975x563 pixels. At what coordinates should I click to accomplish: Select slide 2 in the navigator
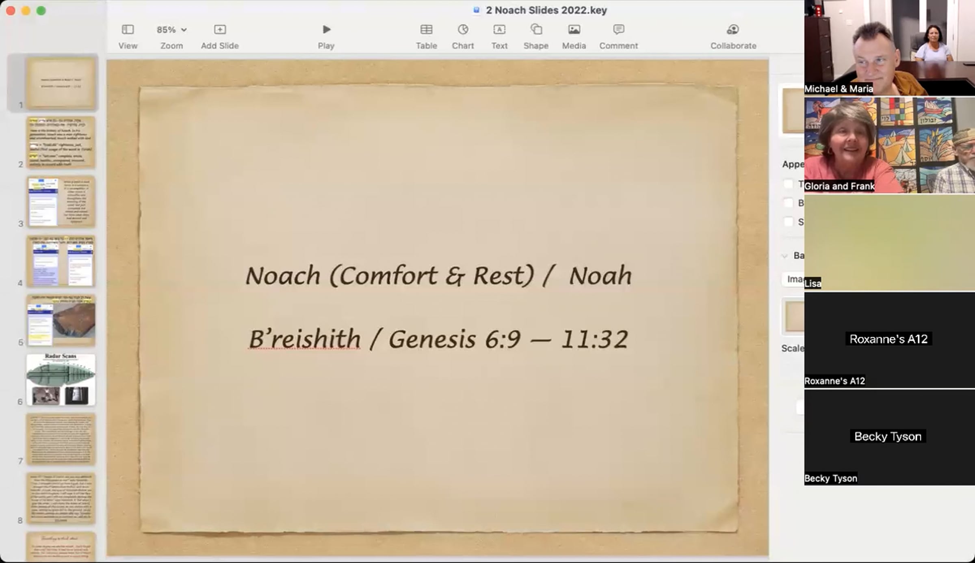pos(61,142)
